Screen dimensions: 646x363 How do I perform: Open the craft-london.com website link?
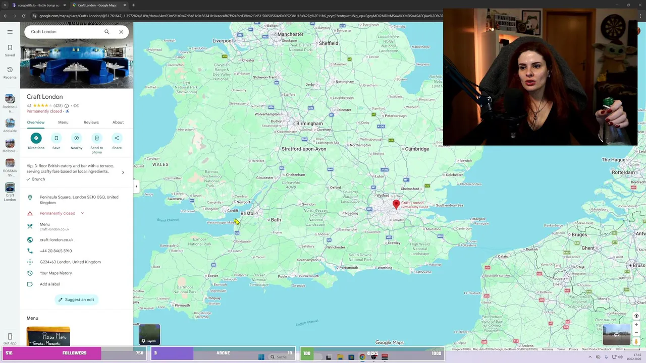pyautogui.click(x=57, y=240)
